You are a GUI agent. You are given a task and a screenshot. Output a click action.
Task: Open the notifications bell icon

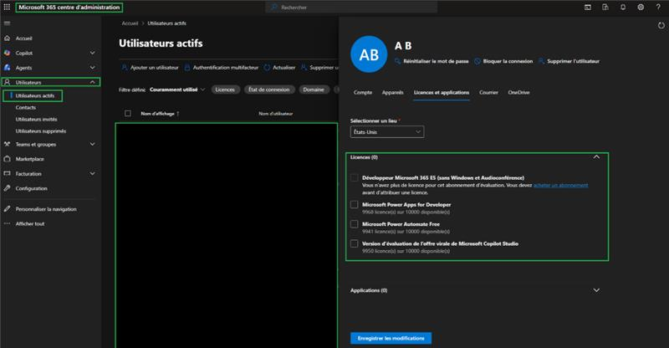623,8
